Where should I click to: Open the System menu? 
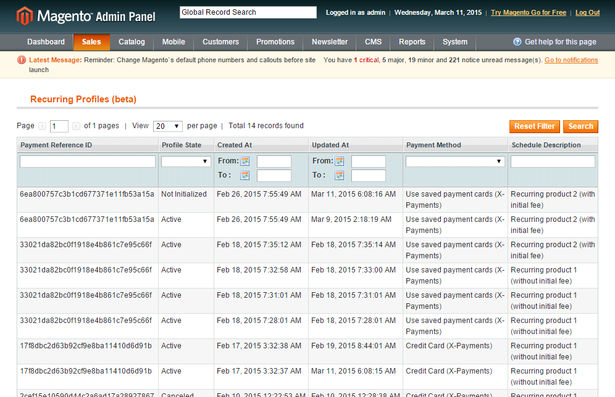pyautogui.click(x=455, y=42)
